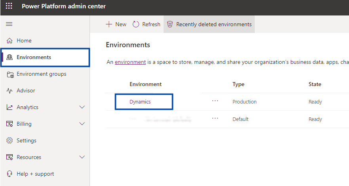Open the Billing menu label
Image resolution: width=349 pixels, height=186 pixels.
point(24,124)
